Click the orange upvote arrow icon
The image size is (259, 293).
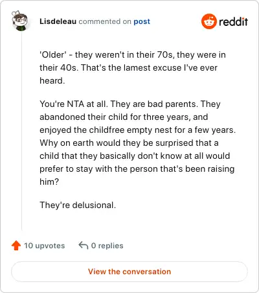pyautogui.click(x=16, y=246)
